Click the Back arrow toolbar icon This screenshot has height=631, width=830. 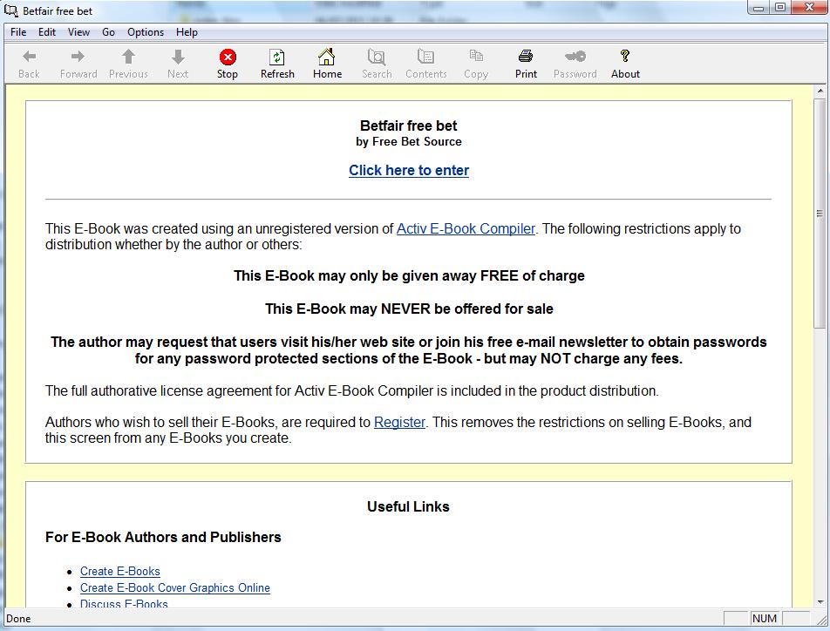coord(29,56)
